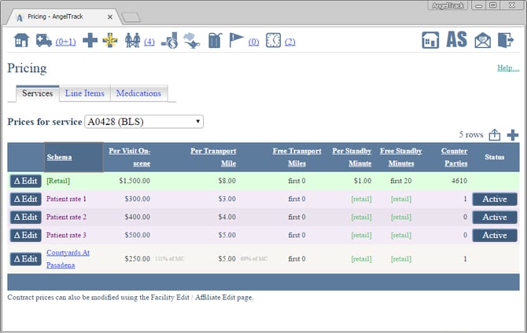The image size is (527, 333).
Task: Click the 4610 counter parties value
Action: tap(459, 181)
